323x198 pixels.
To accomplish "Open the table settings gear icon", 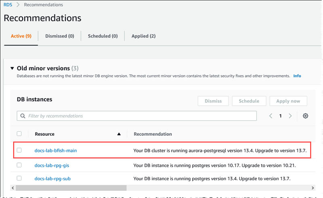I will pyautogui.click(x=306, y=116).
